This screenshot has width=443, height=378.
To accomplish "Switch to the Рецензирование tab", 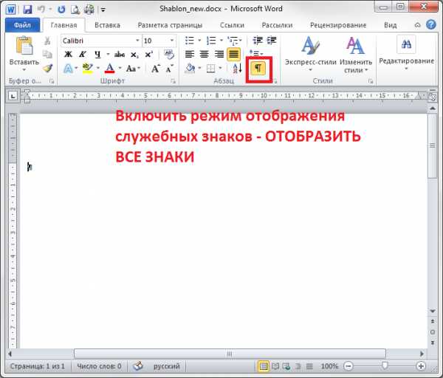I will [x=338, y=25].
